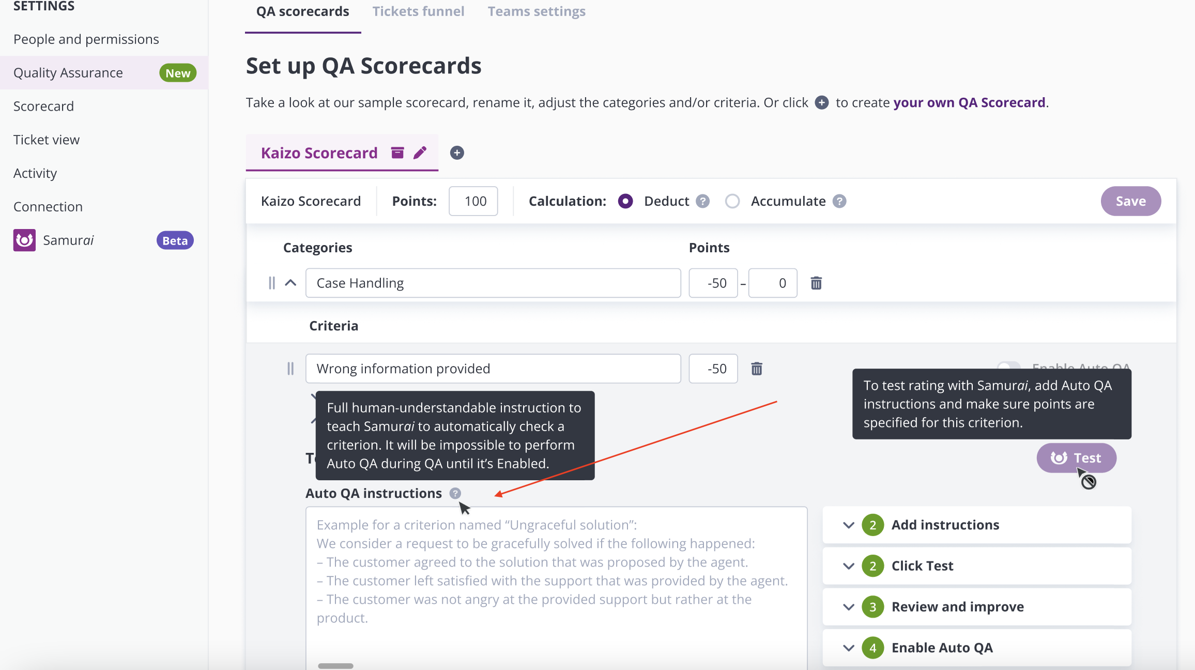
Task: Select the Accumulate calculation option
Action: [732, 201]
